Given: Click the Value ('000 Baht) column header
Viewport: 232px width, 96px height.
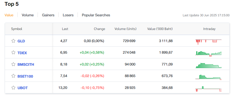Looking at the screenshot, I should click(x=160, y=29).
